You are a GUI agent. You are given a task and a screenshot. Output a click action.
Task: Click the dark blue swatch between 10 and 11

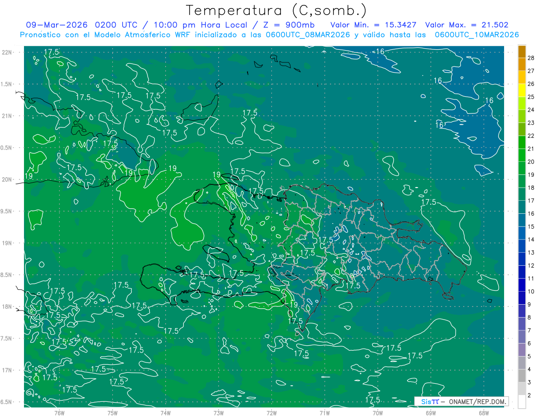pos(522,285)
